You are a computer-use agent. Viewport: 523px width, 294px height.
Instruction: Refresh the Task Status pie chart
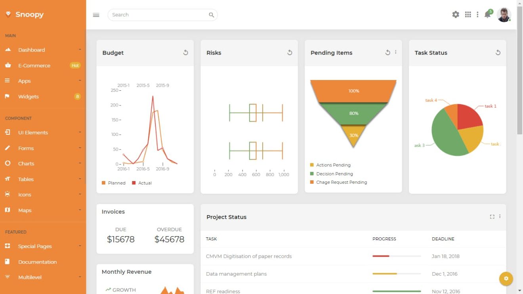point(498,52)
